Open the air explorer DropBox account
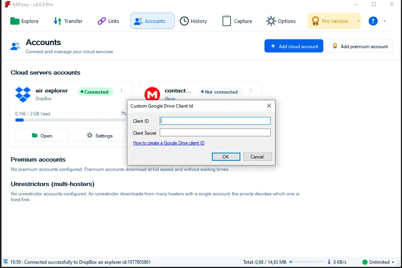402x268 pixels. [x=42, y=136]
